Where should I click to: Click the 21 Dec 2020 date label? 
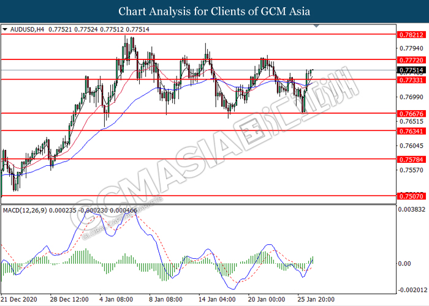(18, 299)
